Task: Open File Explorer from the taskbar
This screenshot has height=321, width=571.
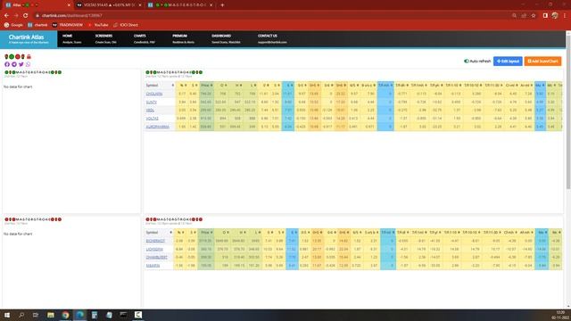Action: point(51,315)
